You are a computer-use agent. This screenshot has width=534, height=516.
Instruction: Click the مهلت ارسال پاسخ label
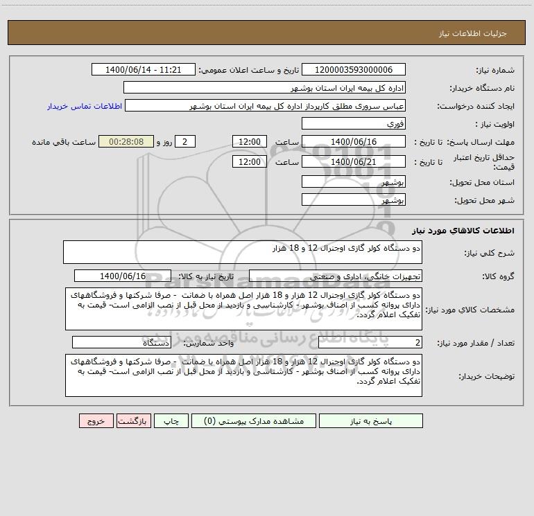pos(481,142)
